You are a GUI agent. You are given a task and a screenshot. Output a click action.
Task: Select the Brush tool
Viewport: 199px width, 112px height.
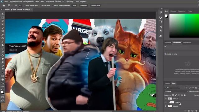coord(3,42)
